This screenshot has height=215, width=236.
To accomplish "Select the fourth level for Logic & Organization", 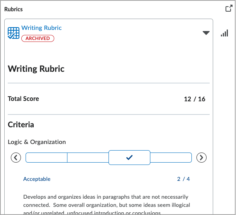I will click(171, 158).
